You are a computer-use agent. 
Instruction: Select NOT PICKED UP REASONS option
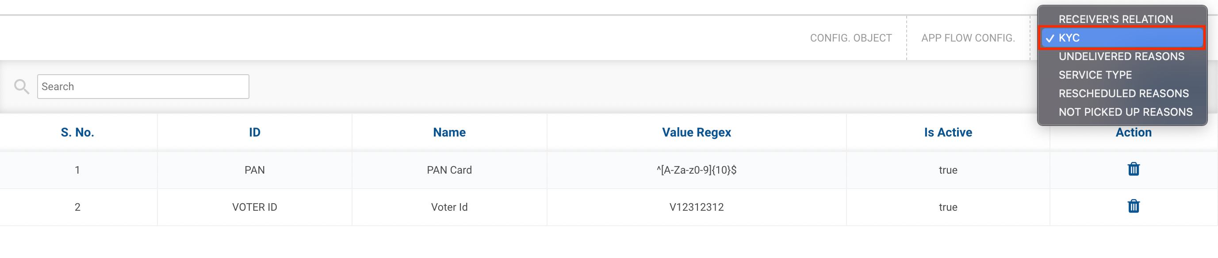(x=1125, y=112)
